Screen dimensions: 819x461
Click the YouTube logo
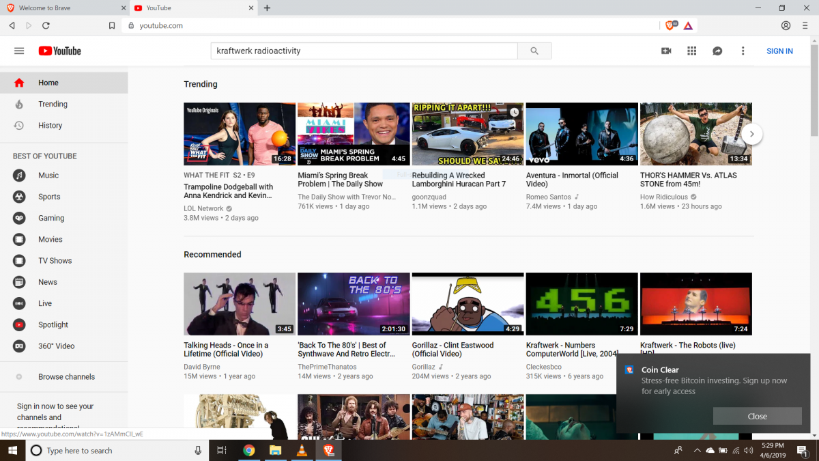[x=60, y=51]
